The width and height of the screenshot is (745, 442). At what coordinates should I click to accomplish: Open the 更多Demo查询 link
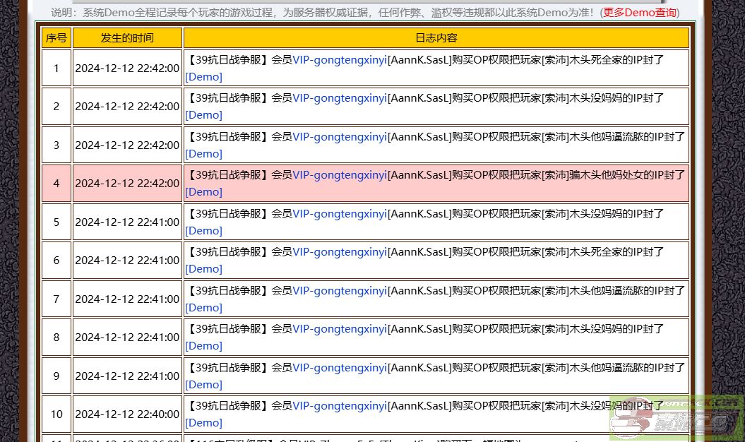[x=639, y=13]
